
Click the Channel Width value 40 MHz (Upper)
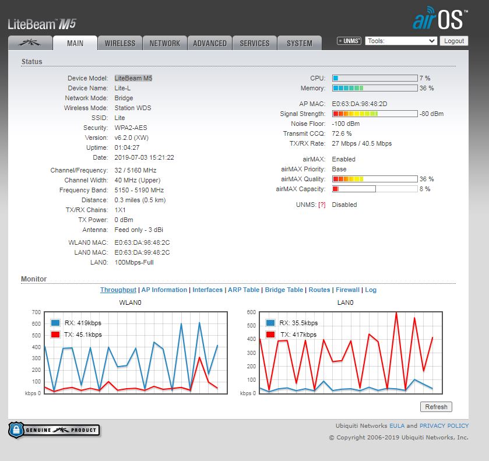pos(137,180)
